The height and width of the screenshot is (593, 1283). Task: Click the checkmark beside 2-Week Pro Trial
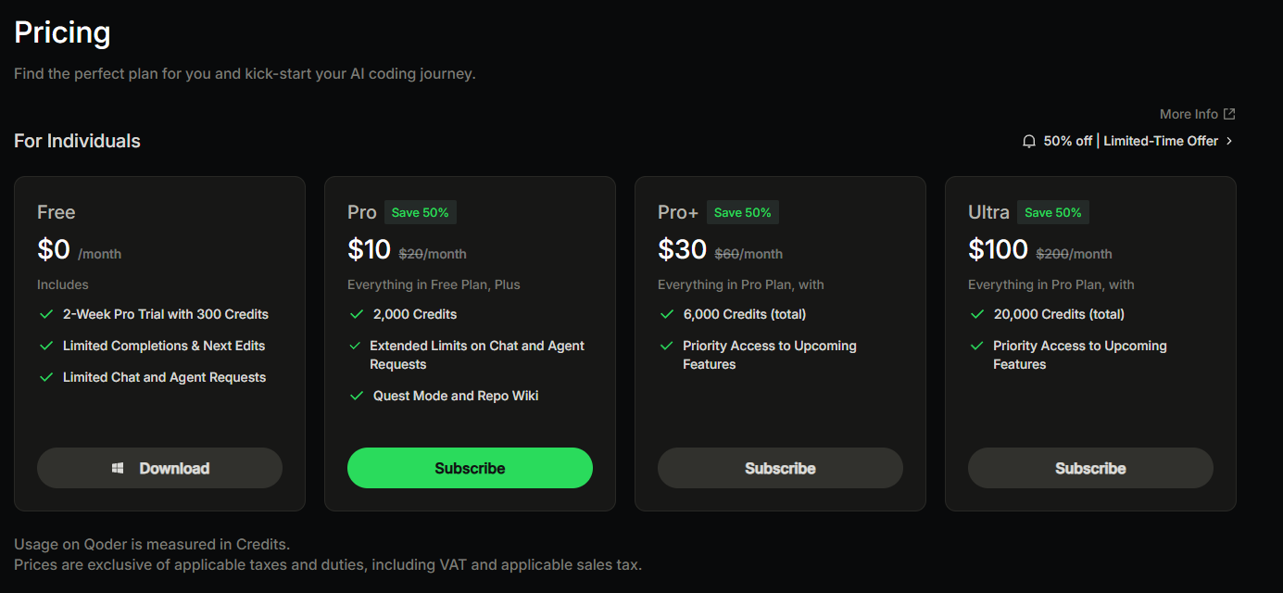[x=46, y=315]
